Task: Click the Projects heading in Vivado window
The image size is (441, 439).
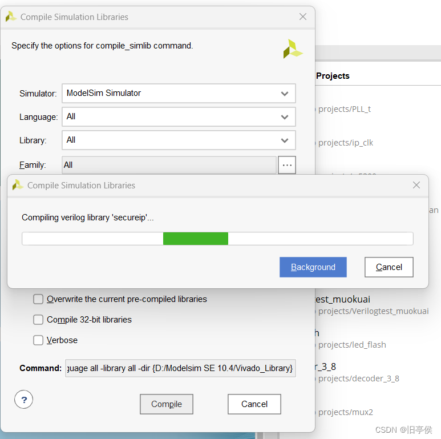Action: pyautogui.click(x=333, y=76)
